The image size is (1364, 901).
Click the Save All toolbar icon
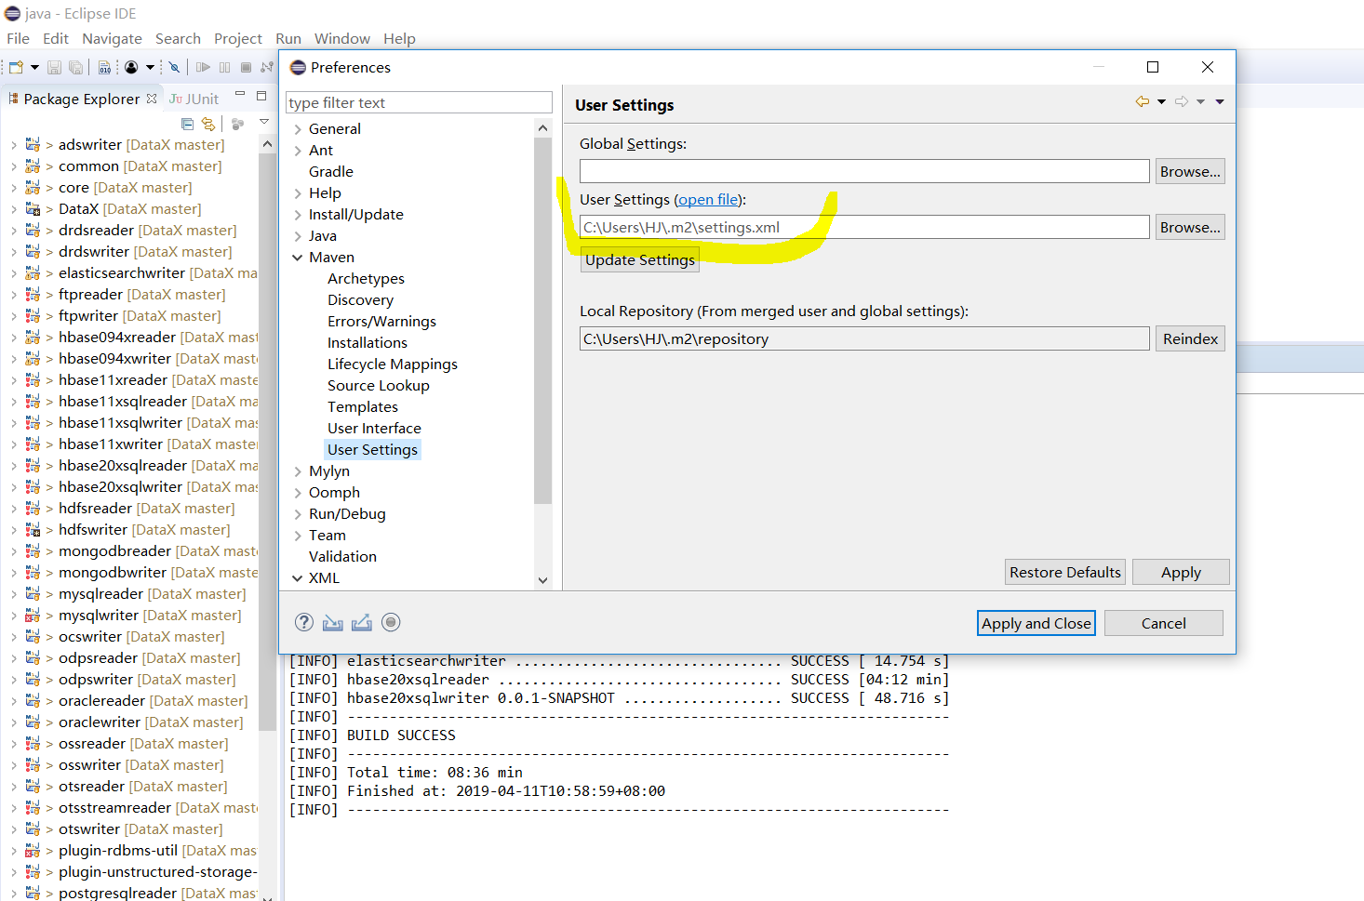coord(76,67)
